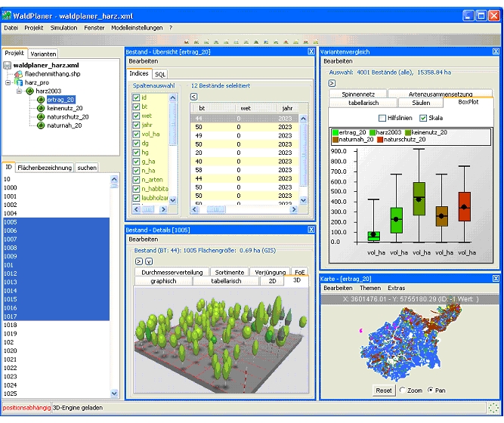Switch to the Spinnennetz tab
504x423 pixels.
[x=357, y=94]
